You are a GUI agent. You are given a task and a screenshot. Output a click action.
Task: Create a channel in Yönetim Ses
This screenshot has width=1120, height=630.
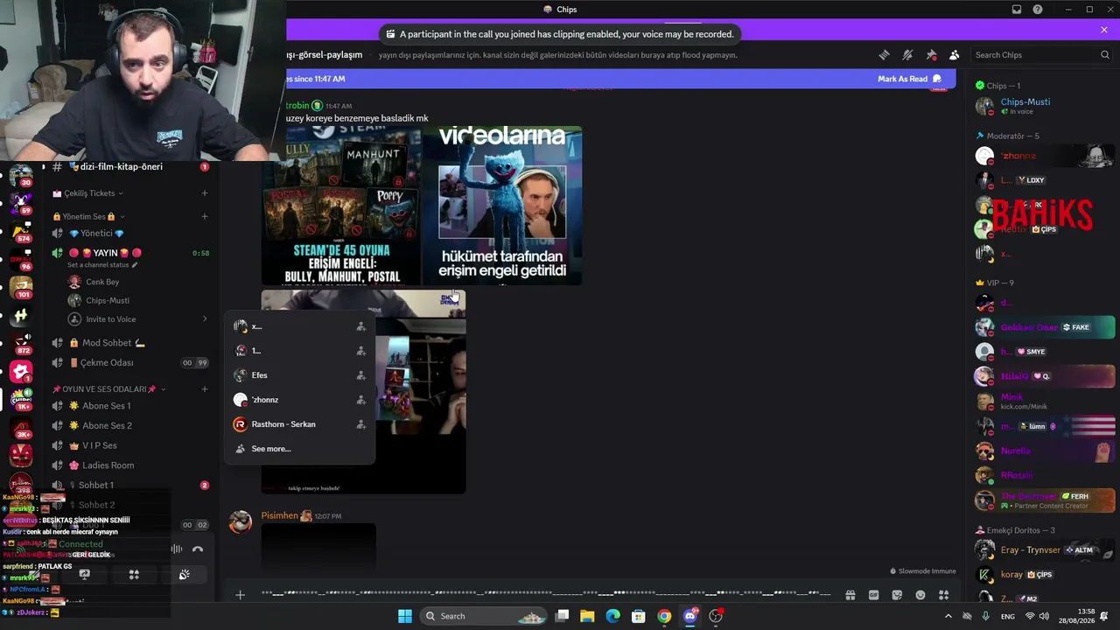click(205, 217)
